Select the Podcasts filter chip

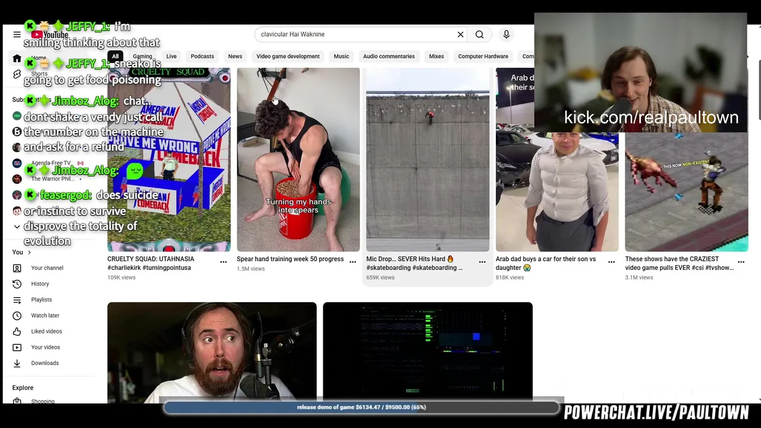(202, 56)
